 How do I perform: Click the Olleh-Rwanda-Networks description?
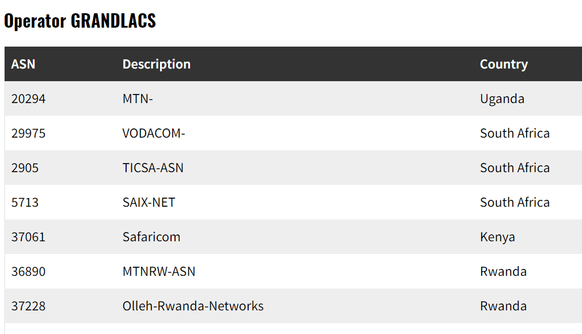click(193, 306)
